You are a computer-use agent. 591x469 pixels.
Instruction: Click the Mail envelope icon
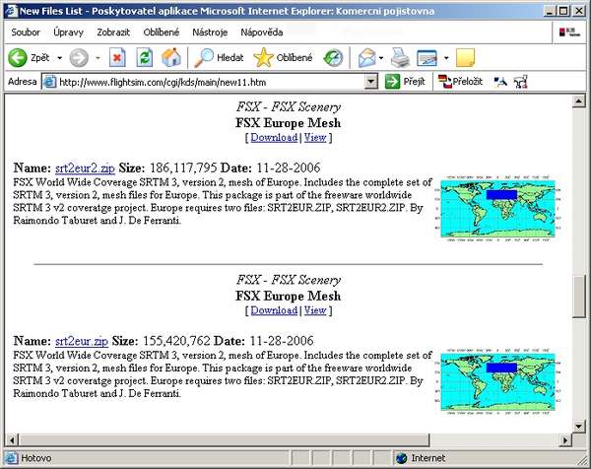367,58
